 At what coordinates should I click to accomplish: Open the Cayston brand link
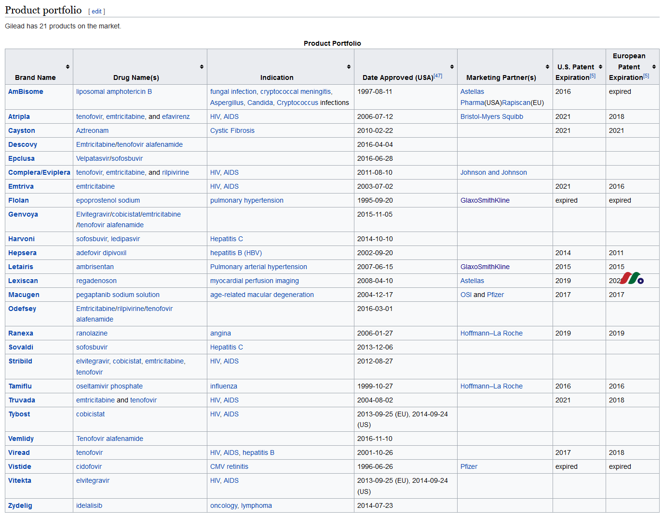22,130
